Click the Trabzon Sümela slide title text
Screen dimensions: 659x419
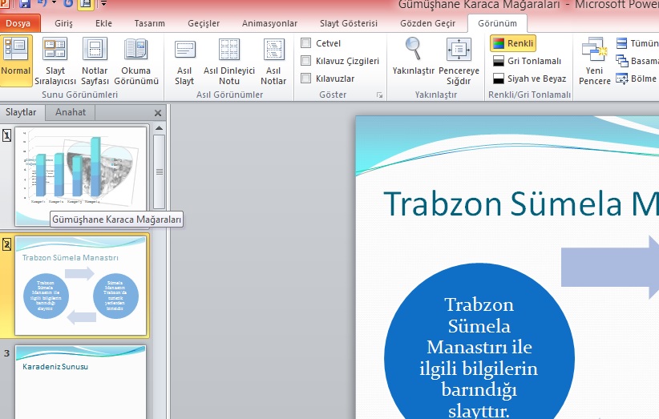[521, 204]
